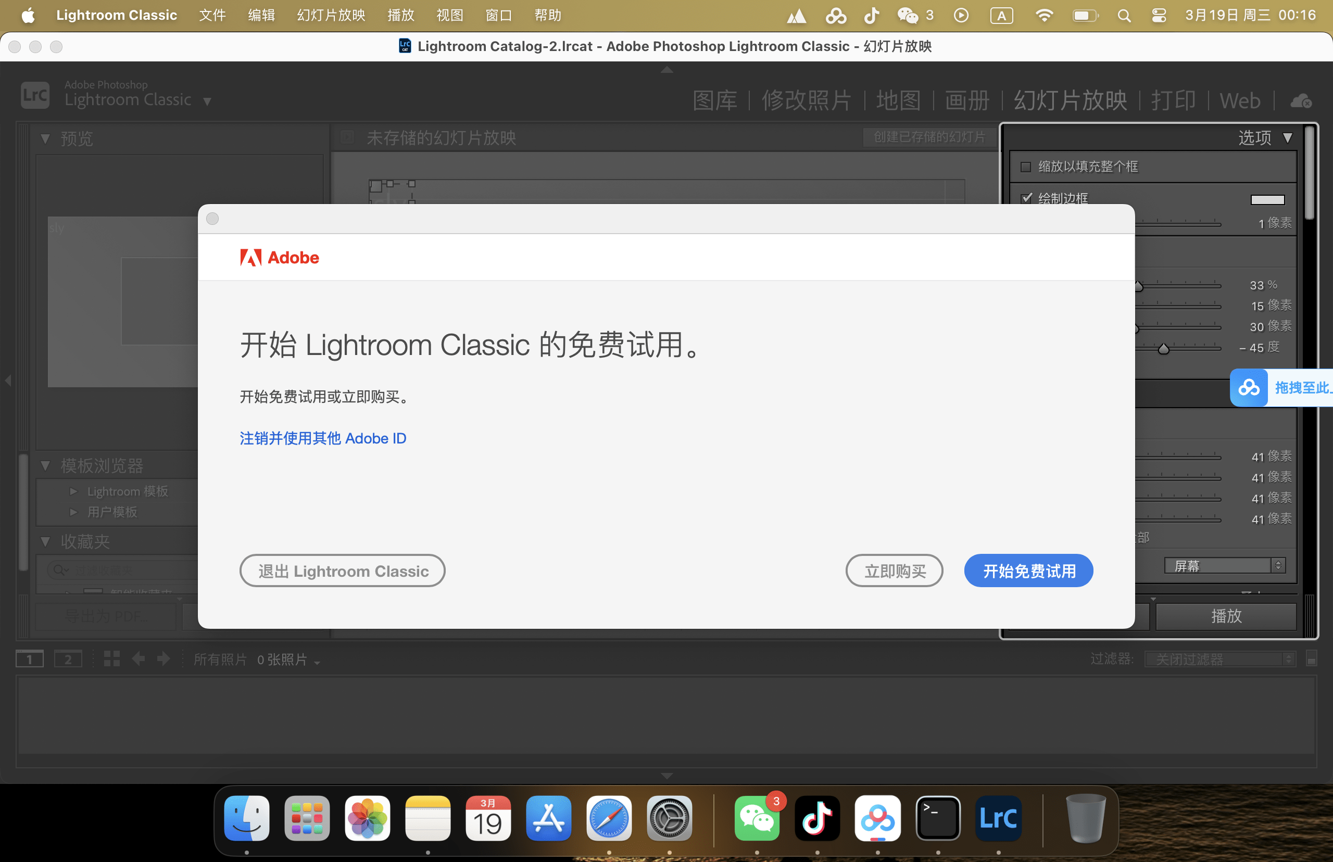Click the forward navigation arrow above the filmstrip
1333x862 pixels.
[x=163, y=659]
